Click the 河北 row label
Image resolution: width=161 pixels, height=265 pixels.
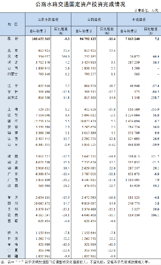tap(13, 62)
